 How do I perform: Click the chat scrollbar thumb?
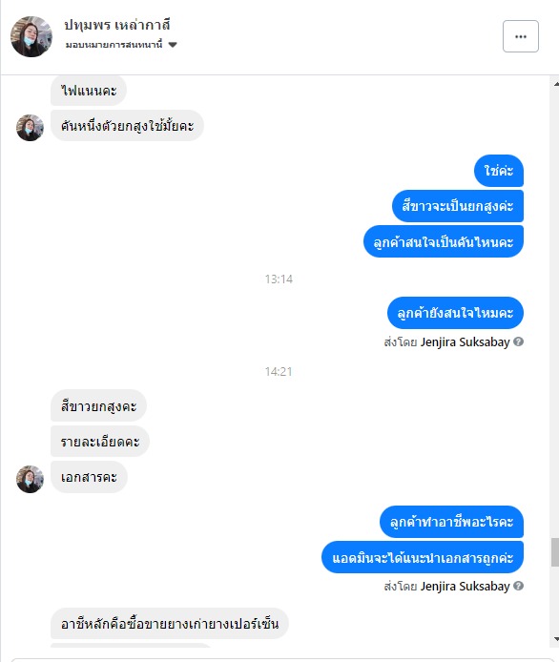tap(555, 552)
